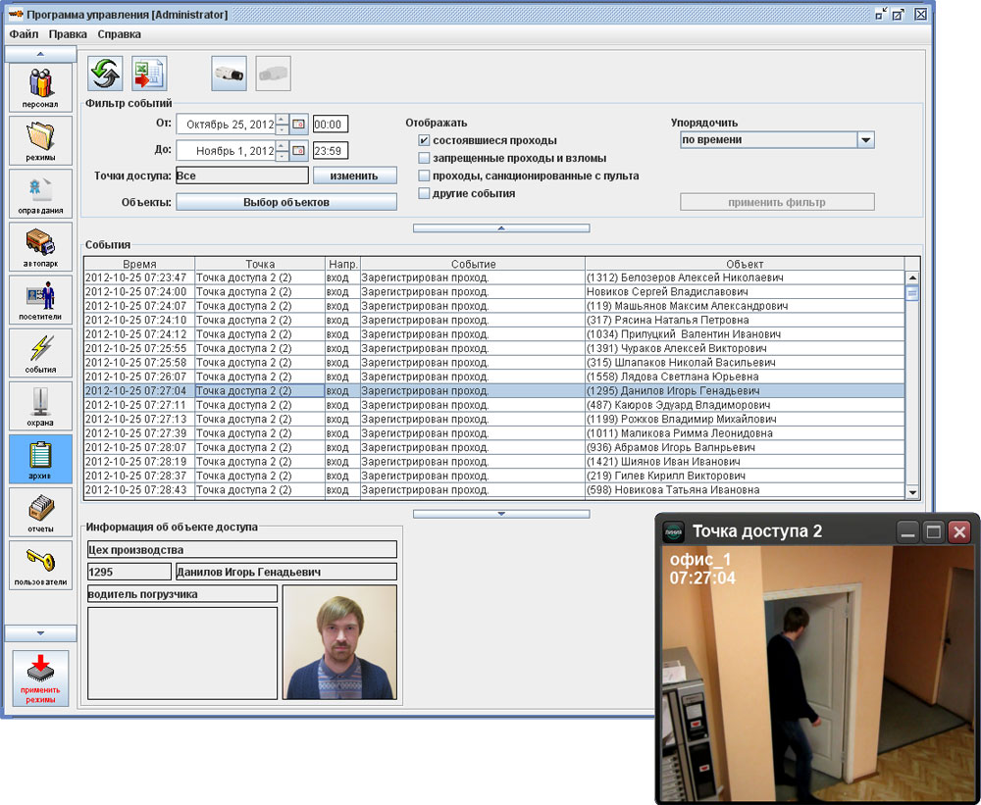Screen dimensions: 981x805
Task: Open the camera view toolbar icon
Action: 229,74
